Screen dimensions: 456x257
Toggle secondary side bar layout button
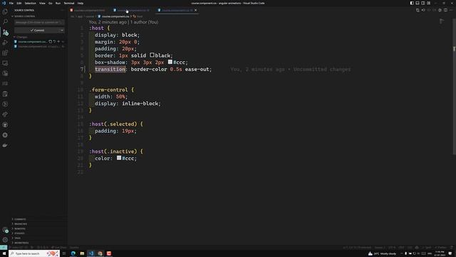[x=423, y=3]
